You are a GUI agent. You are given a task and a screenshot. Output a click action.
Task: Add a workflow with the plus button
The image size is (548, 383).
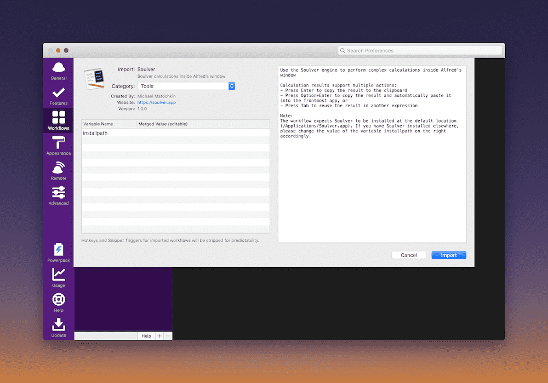(x=159, y=336)
